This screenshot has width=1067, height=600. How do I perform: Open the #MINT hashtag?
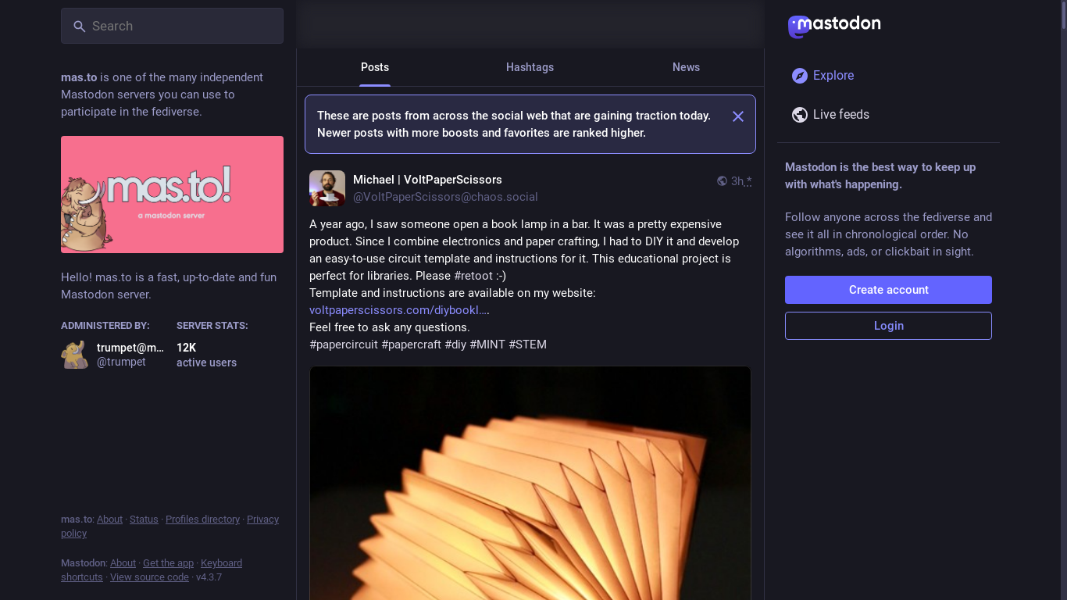[487, 345]
